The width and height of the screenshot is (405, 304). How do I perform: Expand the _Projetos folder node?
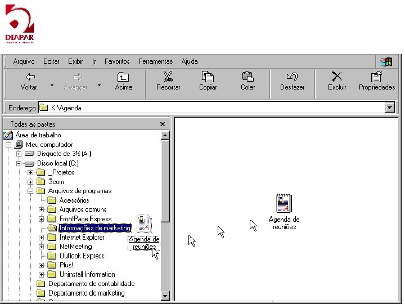pyautogui.click(x=30, y=172)
